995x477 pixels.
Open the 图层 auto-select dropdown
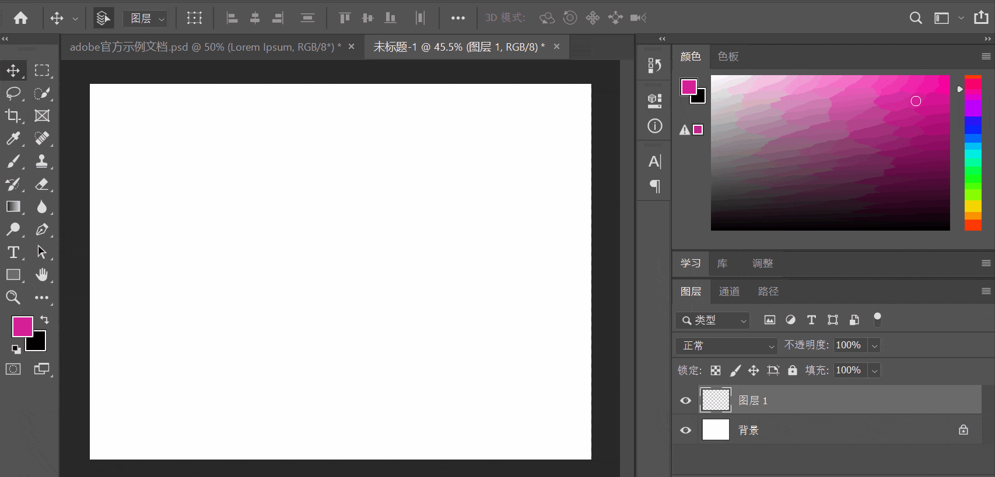(x=146, y=19)
